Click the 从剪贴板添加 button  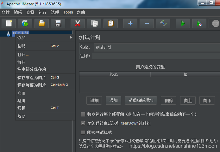[141, 100]
